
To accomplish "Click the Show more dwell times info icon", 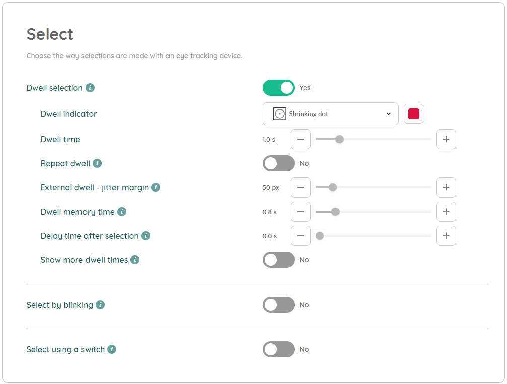I will coord(135,259).
